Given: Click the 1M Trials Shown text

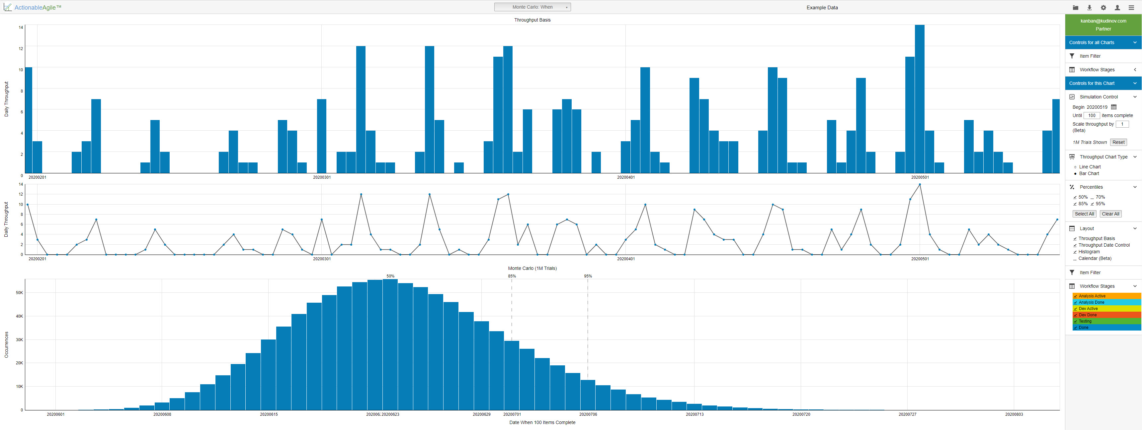Looking at the screenshot, I should [x=1090, y=142].
